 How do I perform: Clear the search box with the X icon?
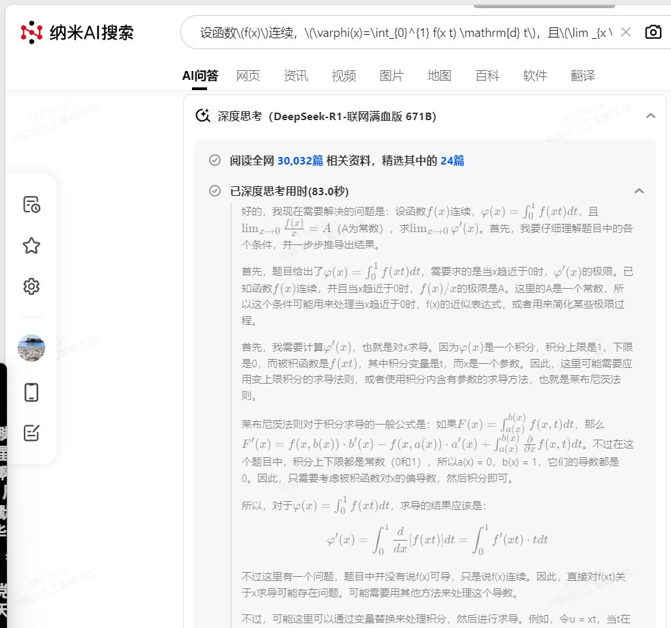626,32
